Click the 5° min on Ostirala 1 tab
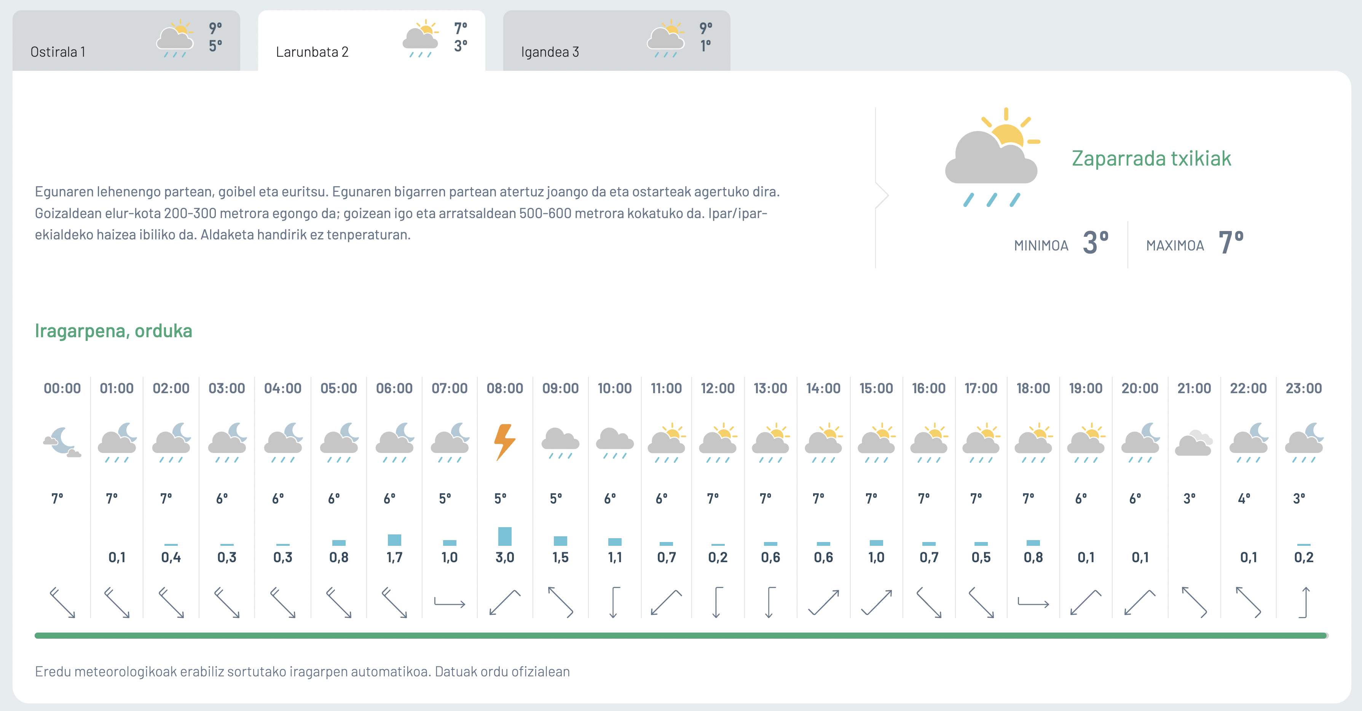The width and height of the screenshot is (1362, 711). (215, 45)
